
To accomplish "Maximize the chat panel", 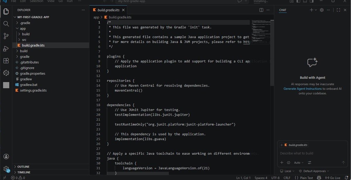I will (x=338, y=10).
